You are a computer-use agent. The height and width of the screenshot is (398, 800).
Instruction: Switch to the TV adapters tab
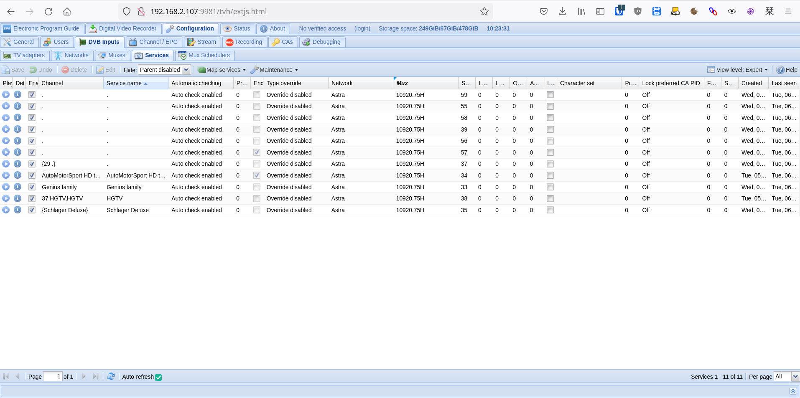pos(24,55)
